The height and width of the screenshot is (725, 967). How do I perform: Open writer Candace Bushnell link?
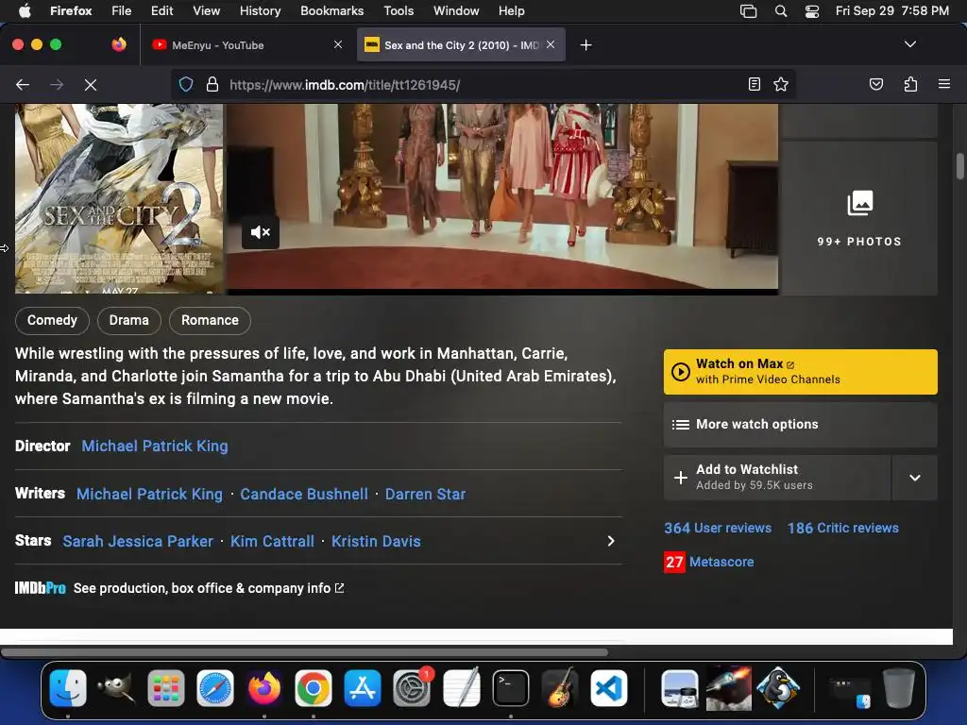tap(304, 494)
